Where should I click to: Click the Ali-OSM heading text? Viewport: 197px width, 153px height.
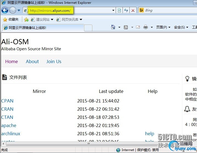[x=15, y=42]
